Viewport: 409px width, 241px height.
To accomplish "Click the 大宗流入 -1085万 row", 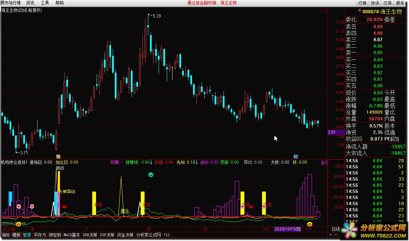I will [x=376, y=153].
